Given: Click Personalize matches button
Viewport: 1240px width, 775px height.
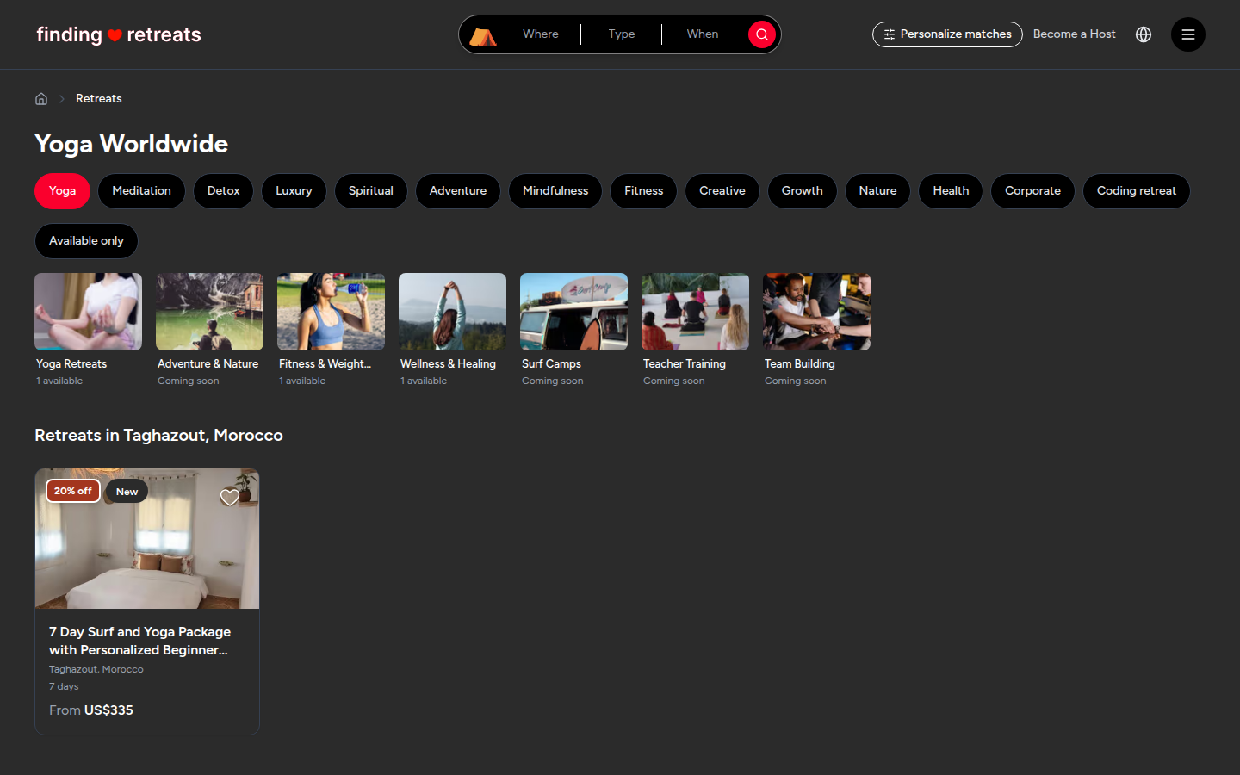Looking at the screenshot, I should pos(947,34).
